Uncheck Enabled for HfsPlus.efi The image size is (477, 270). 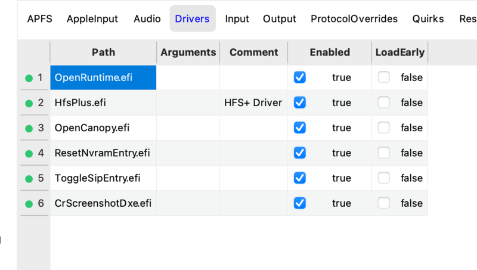point(300,103)
